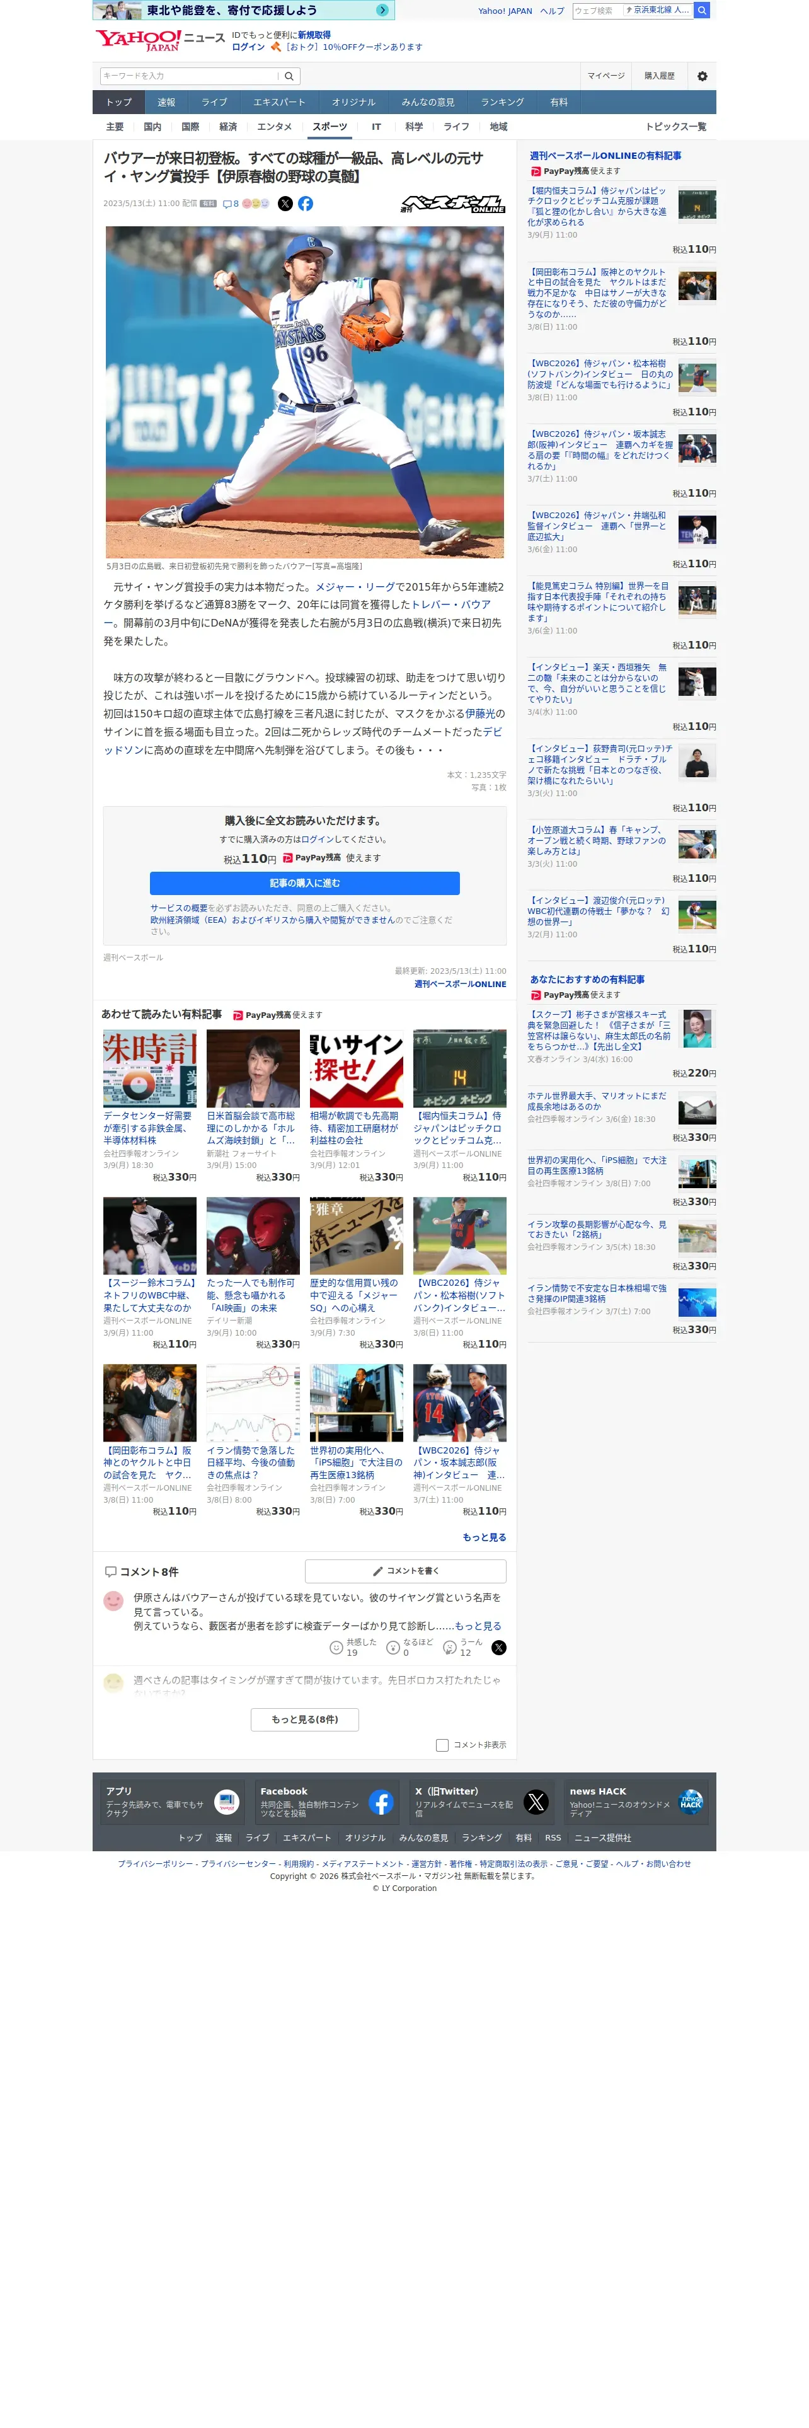The height and width of the screenshot is (2428, 809).
Task: Click the Yahoo! JAPAN News logo
Action: point(160,40)
